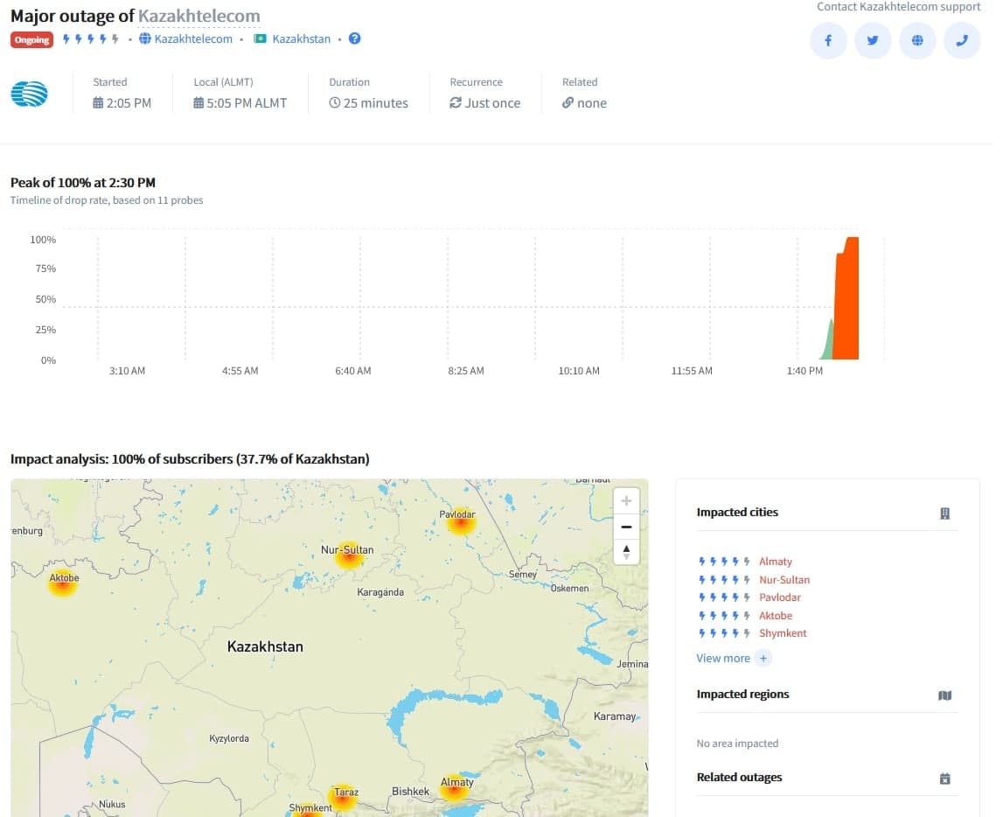Image resolution: width=1003 pixels, height=817 pixels.
Task: Zoom in on the outage map
Action: [626, 501]
